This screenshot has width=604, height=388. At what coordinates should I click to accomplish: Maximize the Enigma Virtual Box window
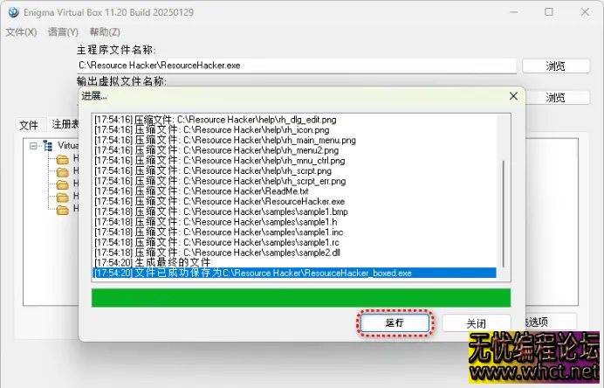[x=549, y=12]
